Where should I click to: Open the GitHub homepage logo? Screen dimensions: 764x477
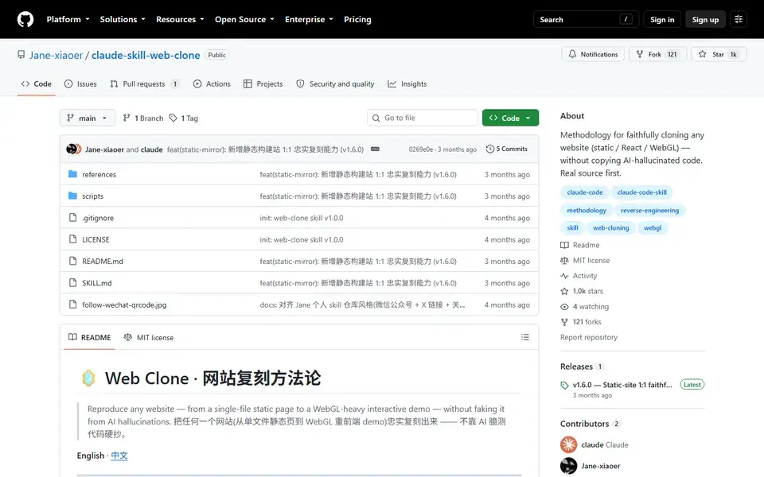25,19
